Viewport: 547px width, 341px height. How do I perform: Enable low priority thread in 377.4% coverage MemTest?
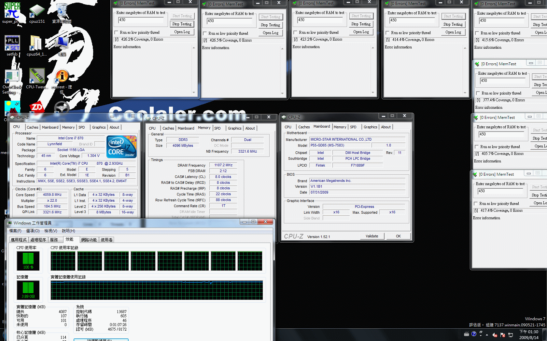(x=478, y=93)
